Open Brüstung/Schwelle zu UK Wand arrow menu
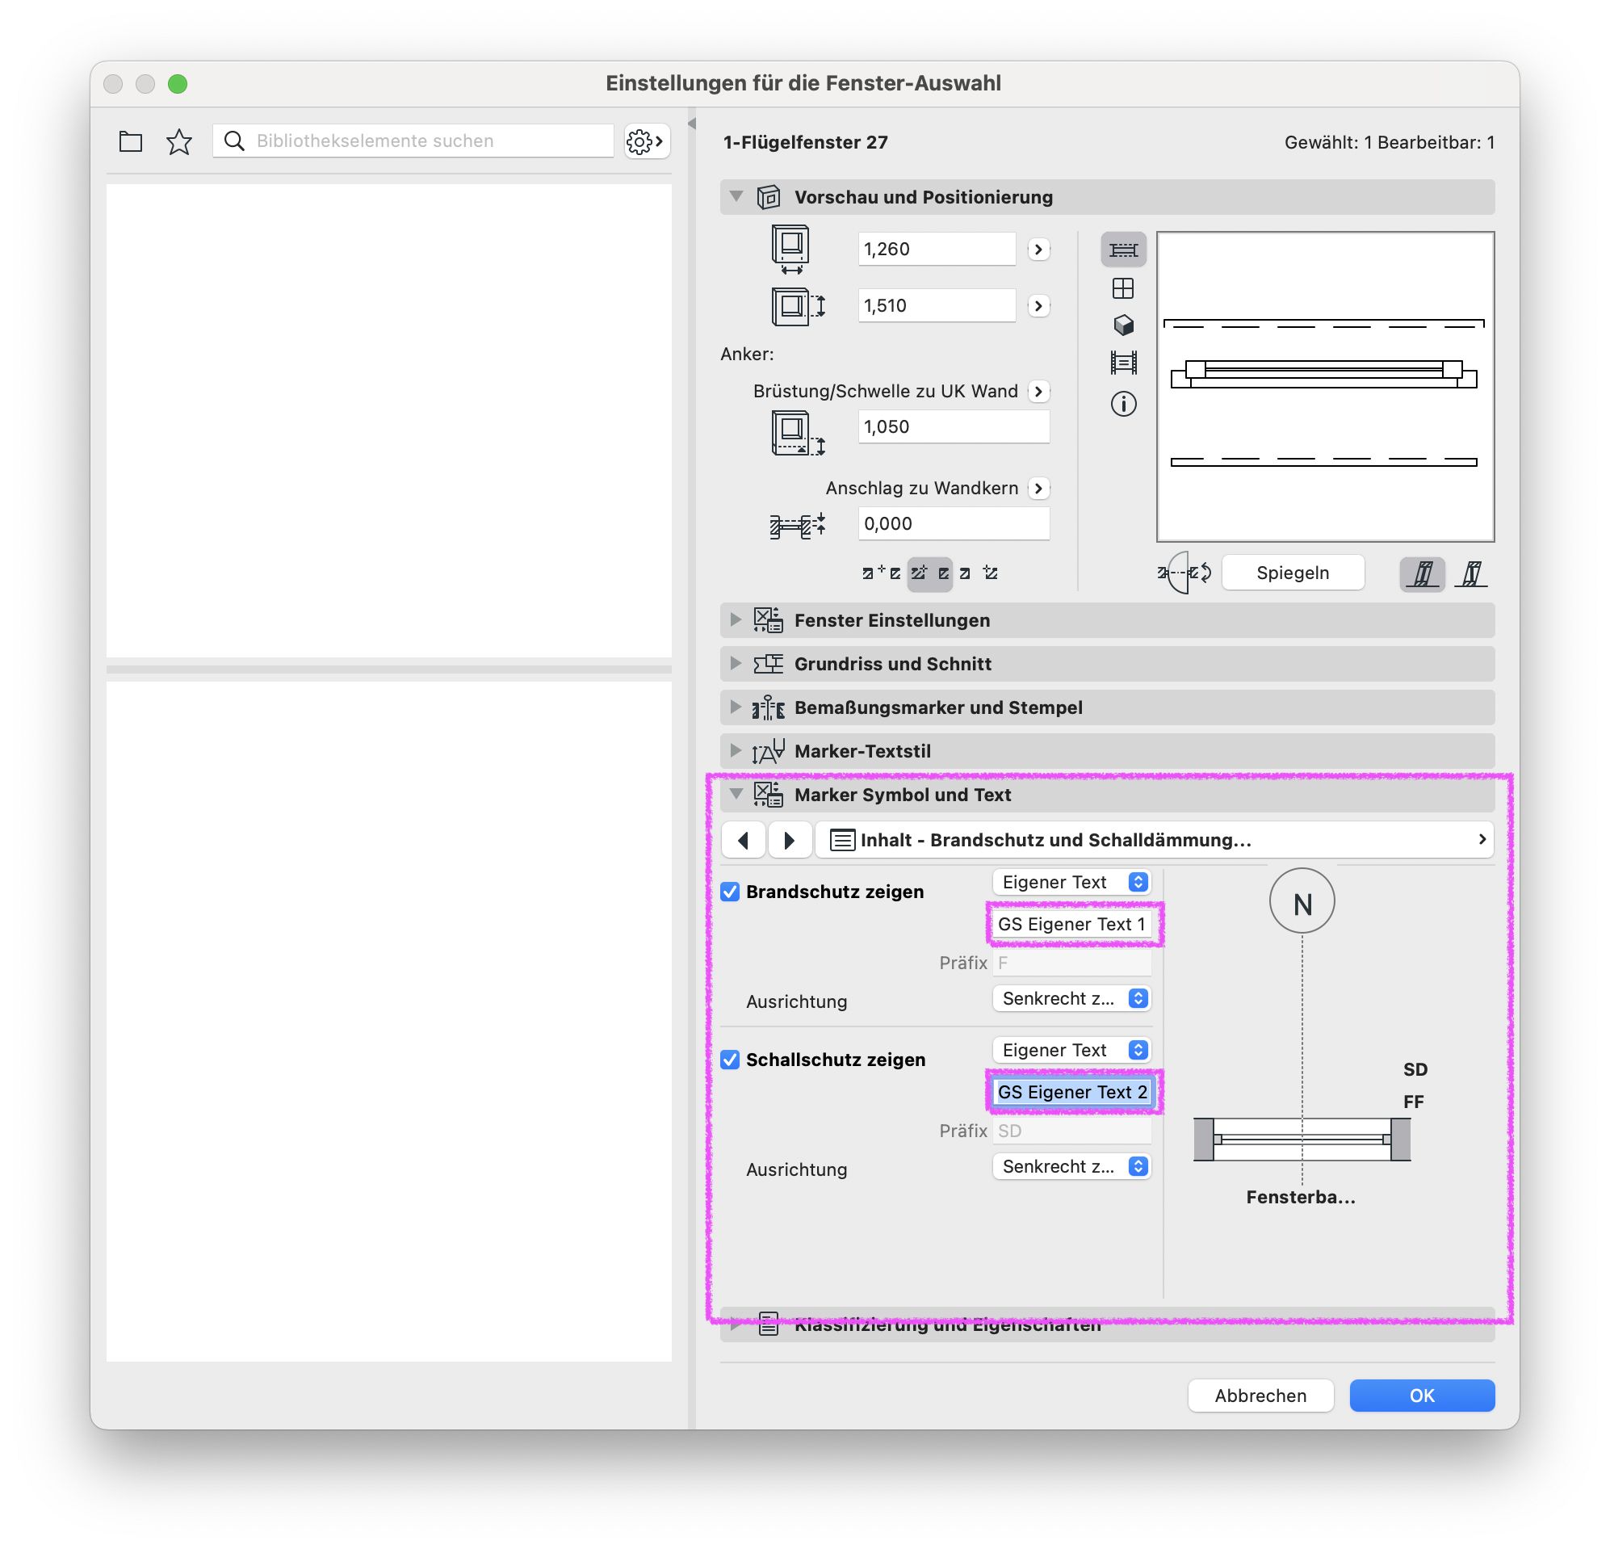The image size is (1610, 1549). tap(1039, 392)
